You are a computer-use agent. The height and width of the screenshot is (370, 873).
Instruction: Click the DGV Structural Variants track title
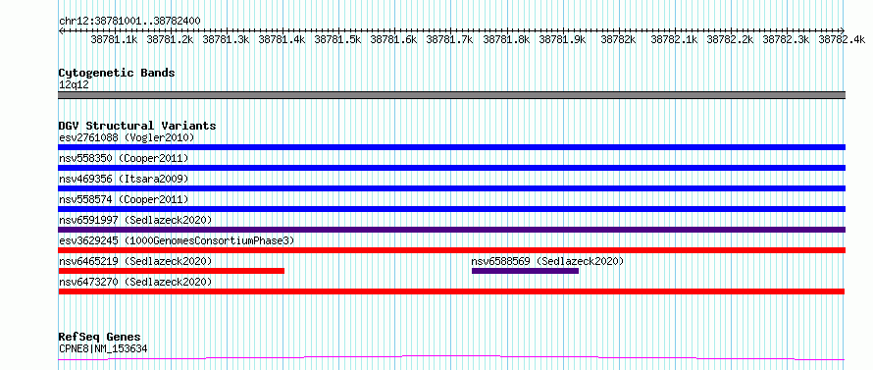tap(137, 126)
